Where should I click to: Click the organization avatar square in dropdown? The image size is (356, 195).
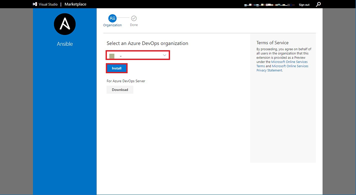click(x=112, y=56)
